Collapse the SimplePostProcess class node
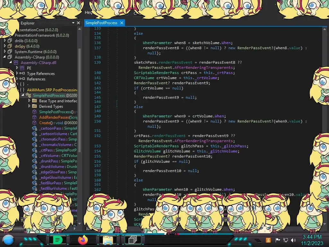Image resolution: width=329 pixels, height=247 pixels. (x=23, y=95)
